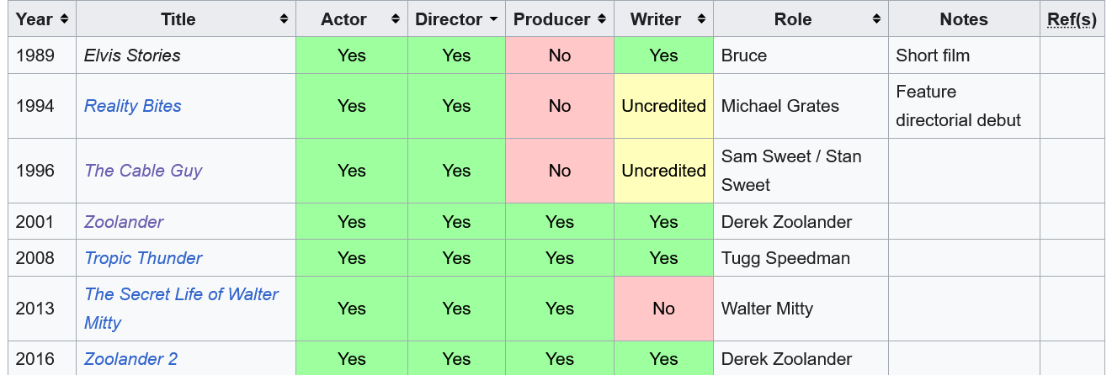Click the Short film notes cell
Viewport: 1112px width, 375px height.
coord(933,55)
